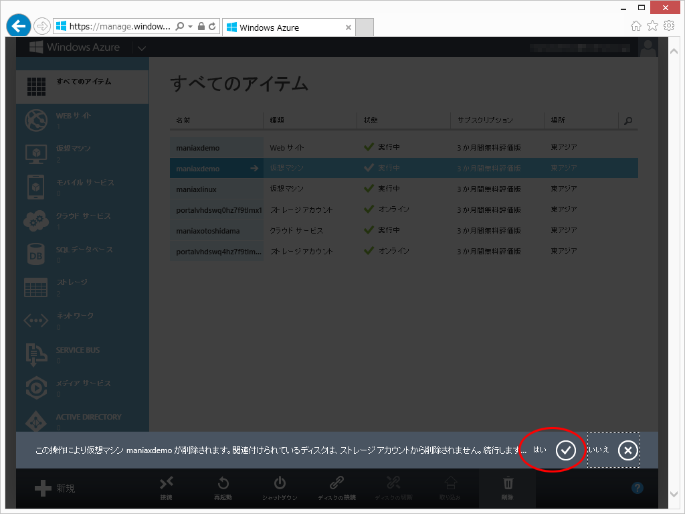Image resolution: width=685 pixels, height=514 pixels.
Task: Click the メディア サービス play icon
Action: pyautogui.click(x=36, y=388)
